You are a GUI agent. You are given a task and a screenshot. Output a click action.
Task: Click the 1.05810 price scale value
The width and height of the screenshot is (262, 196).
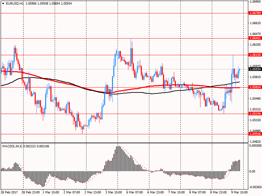click(255, 77)
